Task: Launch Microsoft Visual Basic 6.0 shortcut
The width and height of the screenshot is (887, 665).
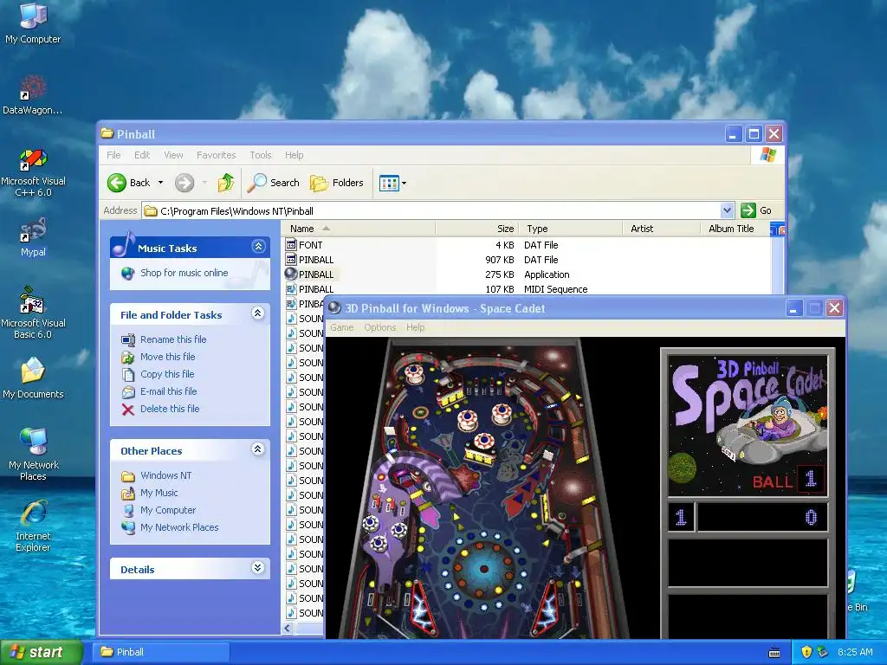Action: pos(33,313)
